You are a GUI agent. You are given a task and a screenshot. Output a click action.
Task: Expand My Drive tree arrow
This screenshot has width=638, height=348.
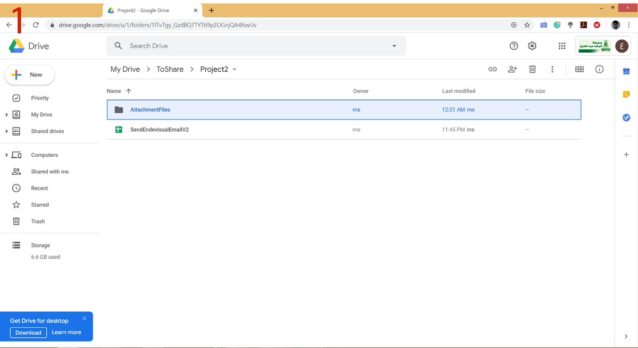(6, 115)
